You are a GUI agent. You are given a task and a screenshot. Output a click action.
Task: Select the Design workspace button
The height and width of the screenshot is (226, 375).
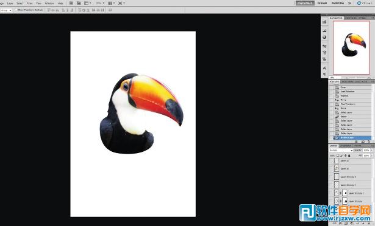click(322, 3)
